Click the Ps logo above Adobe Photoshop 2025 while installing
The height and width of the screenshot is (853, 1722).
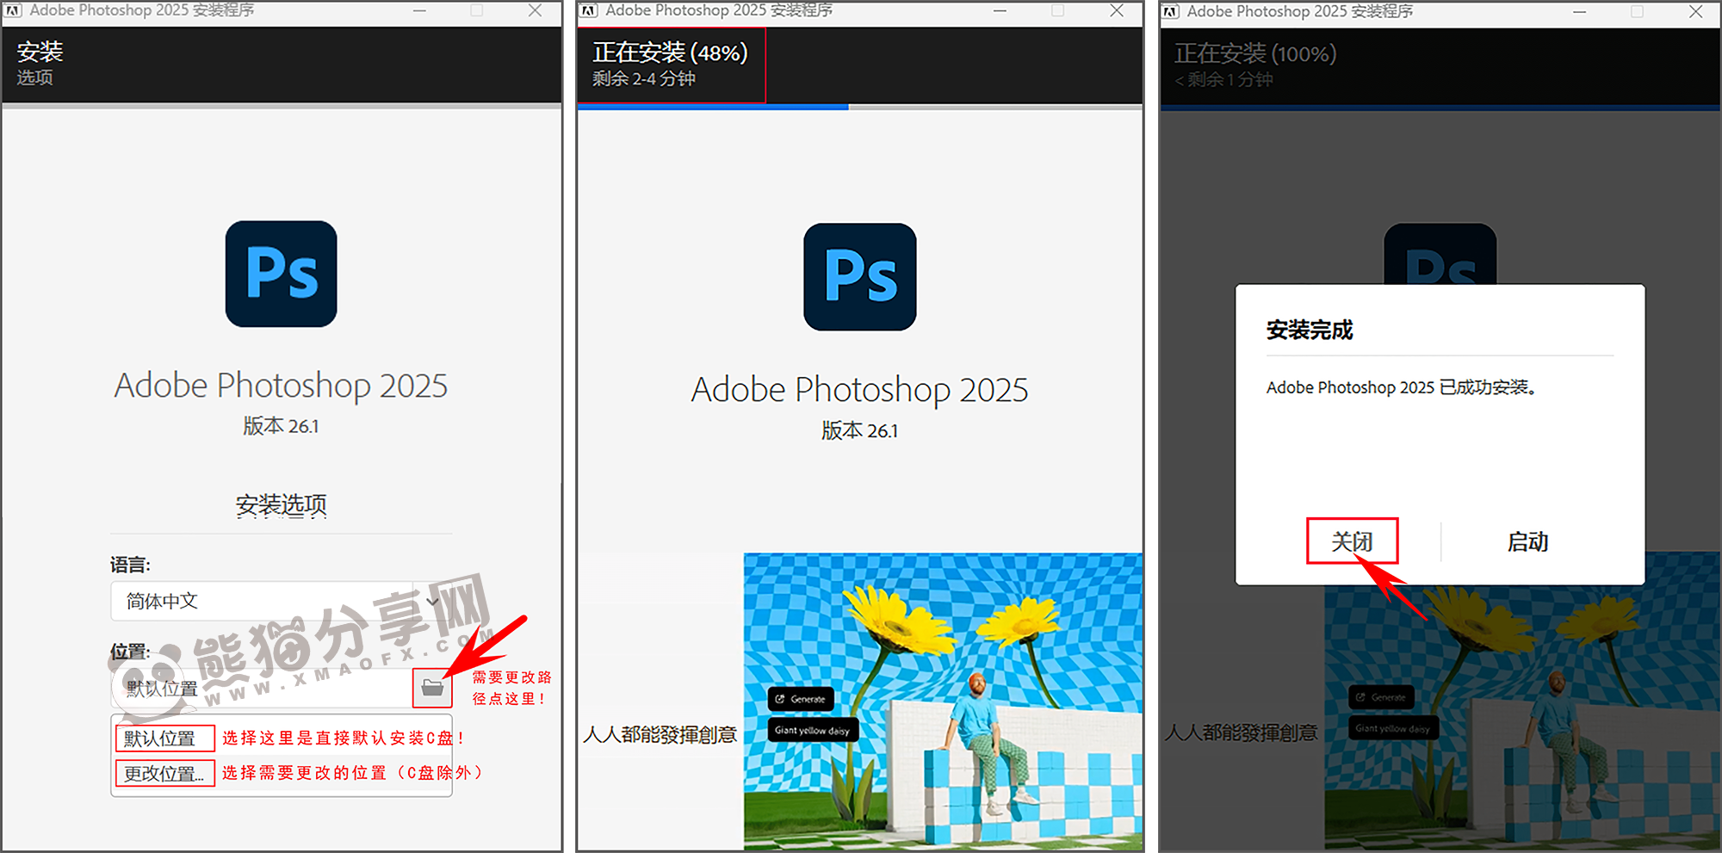pos(859,278)
